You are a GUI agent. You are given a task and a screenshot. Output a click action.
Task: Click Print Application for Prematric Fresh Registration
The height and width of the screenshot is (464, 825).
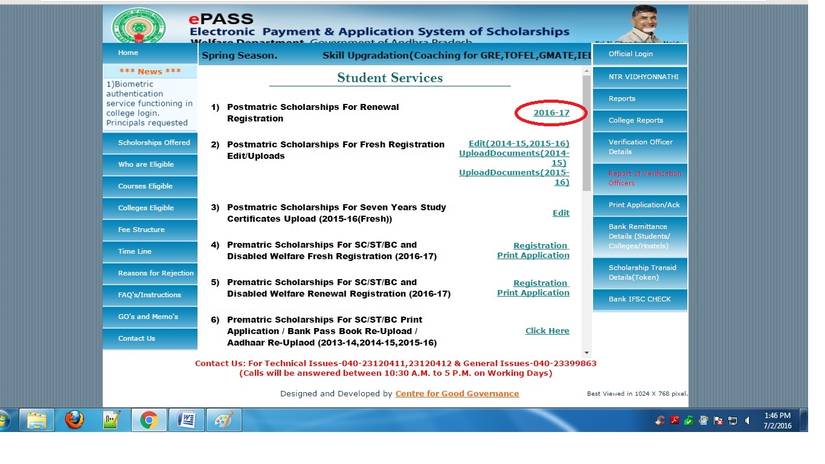533,256
